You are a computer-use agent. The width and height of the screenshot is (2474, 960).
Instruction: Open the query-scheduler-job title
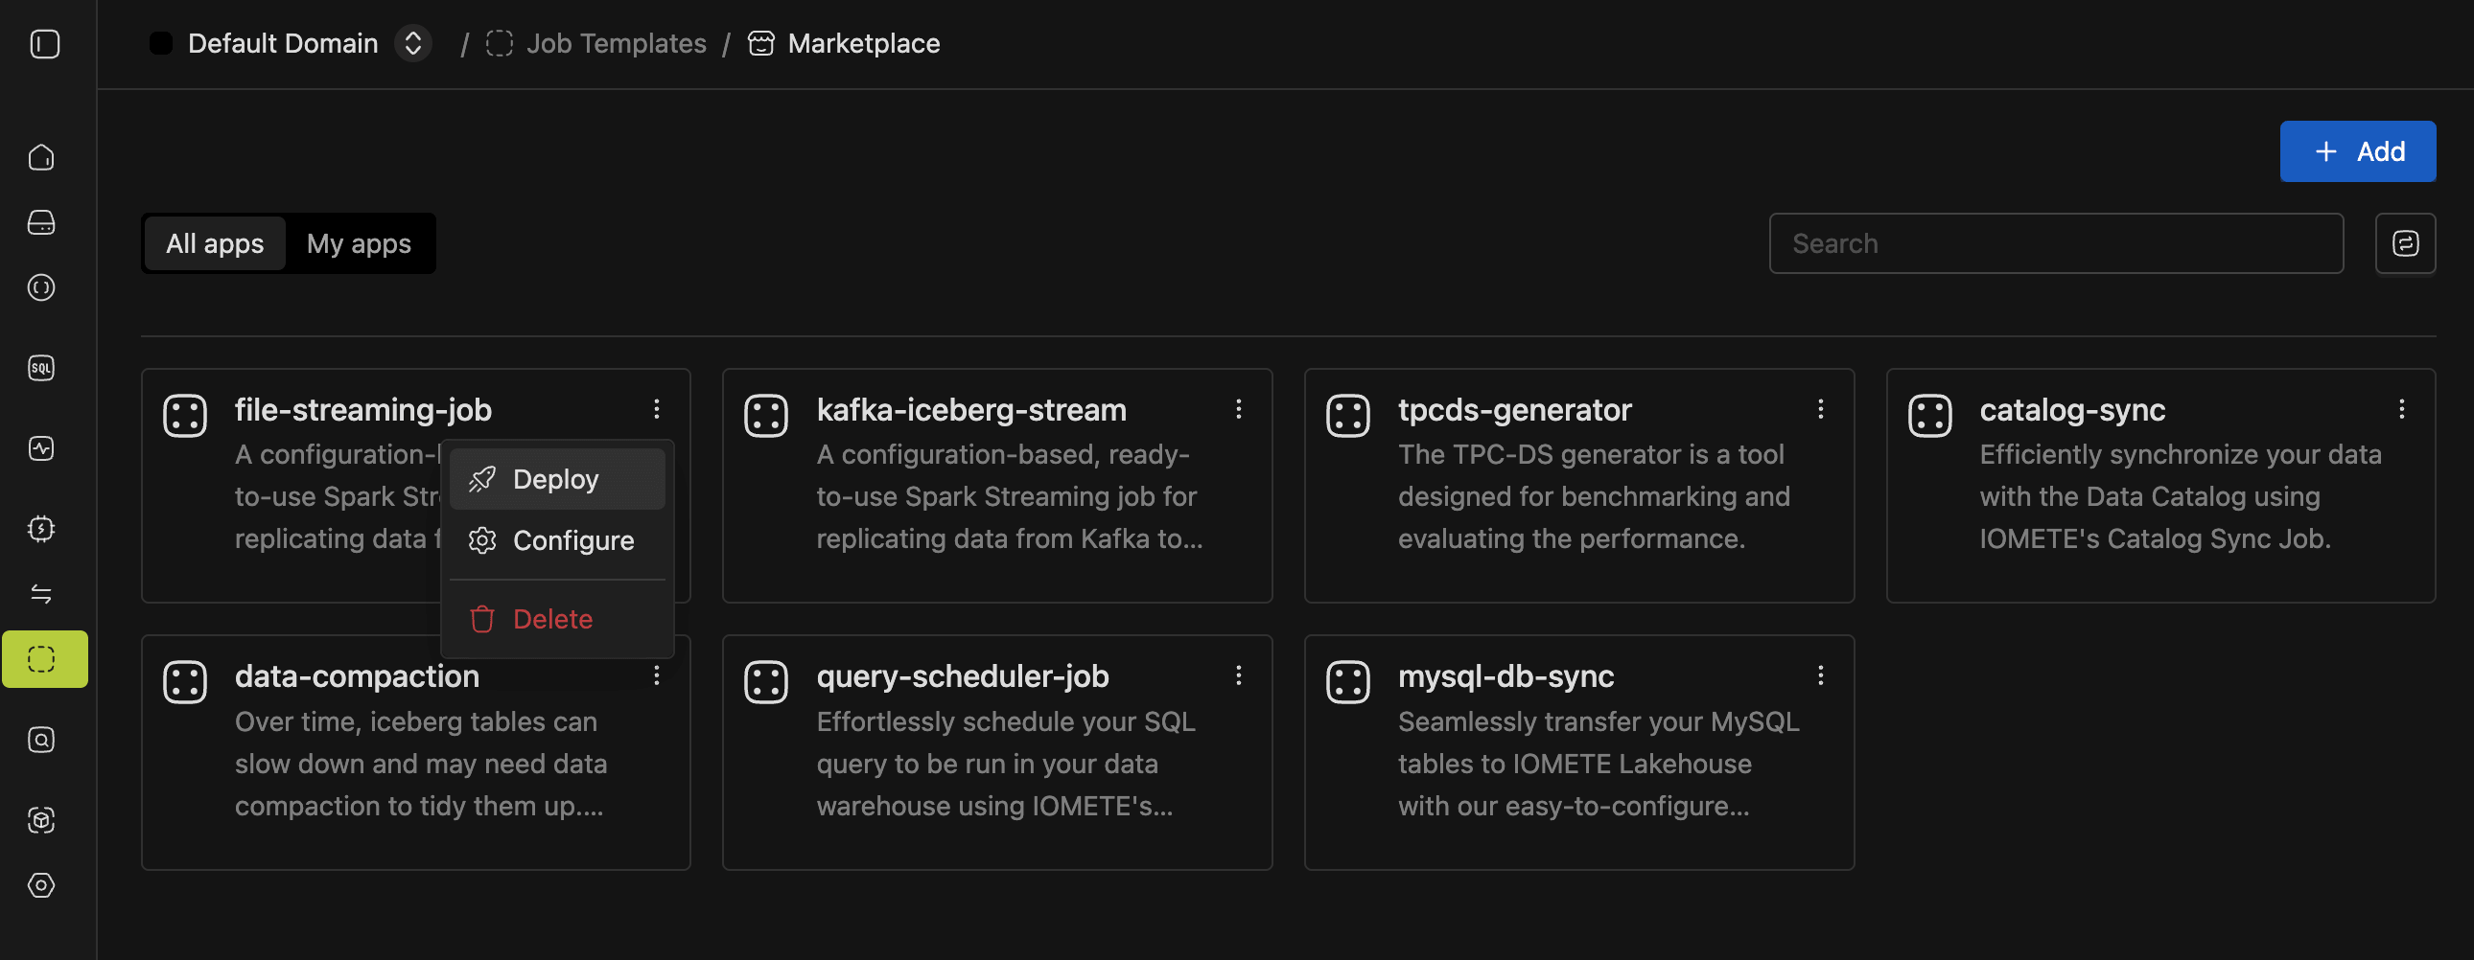pos(963,676)
